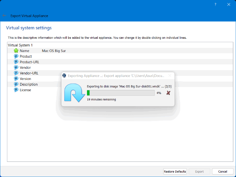The width and height of the screenshot is (236, 177).
Task: Select the Virtual System 1 tree row
Action: (20, 45)
